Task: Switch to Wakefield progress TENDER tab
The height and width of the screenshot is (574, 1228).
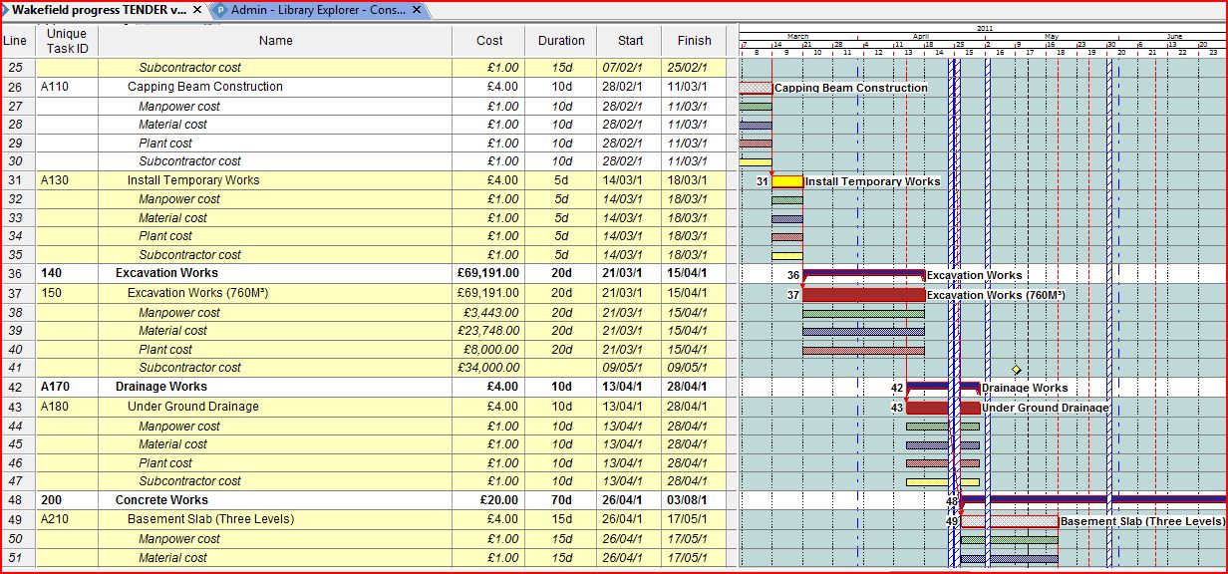Action: [98, 10]
